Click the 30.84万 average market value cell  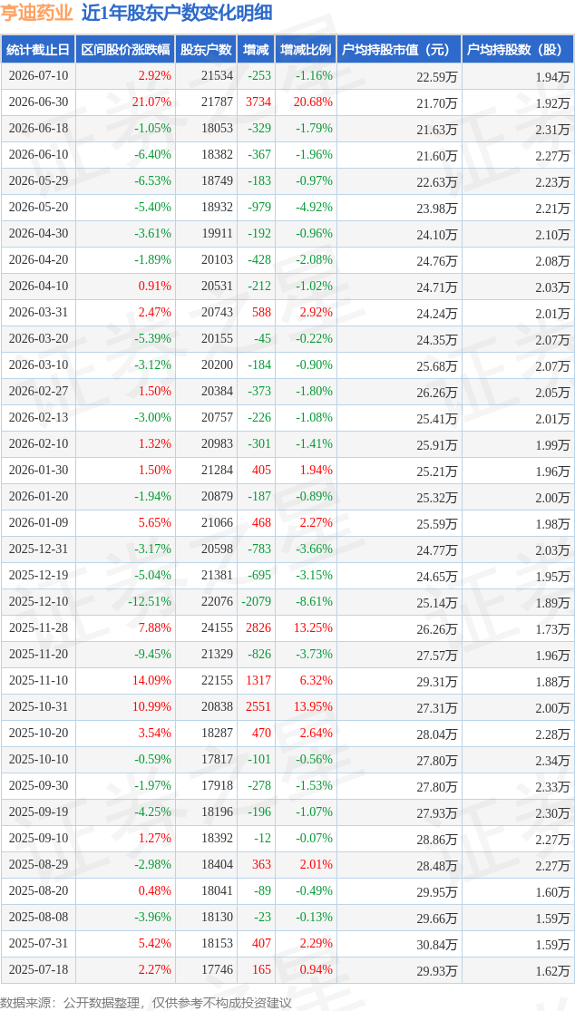tap(436, 943)
